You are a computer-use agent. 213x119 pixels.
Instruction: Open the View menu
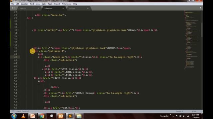(x=38, y=4)
